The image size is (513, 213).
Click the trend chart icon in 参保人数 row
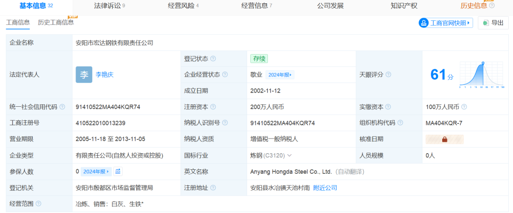118,172
